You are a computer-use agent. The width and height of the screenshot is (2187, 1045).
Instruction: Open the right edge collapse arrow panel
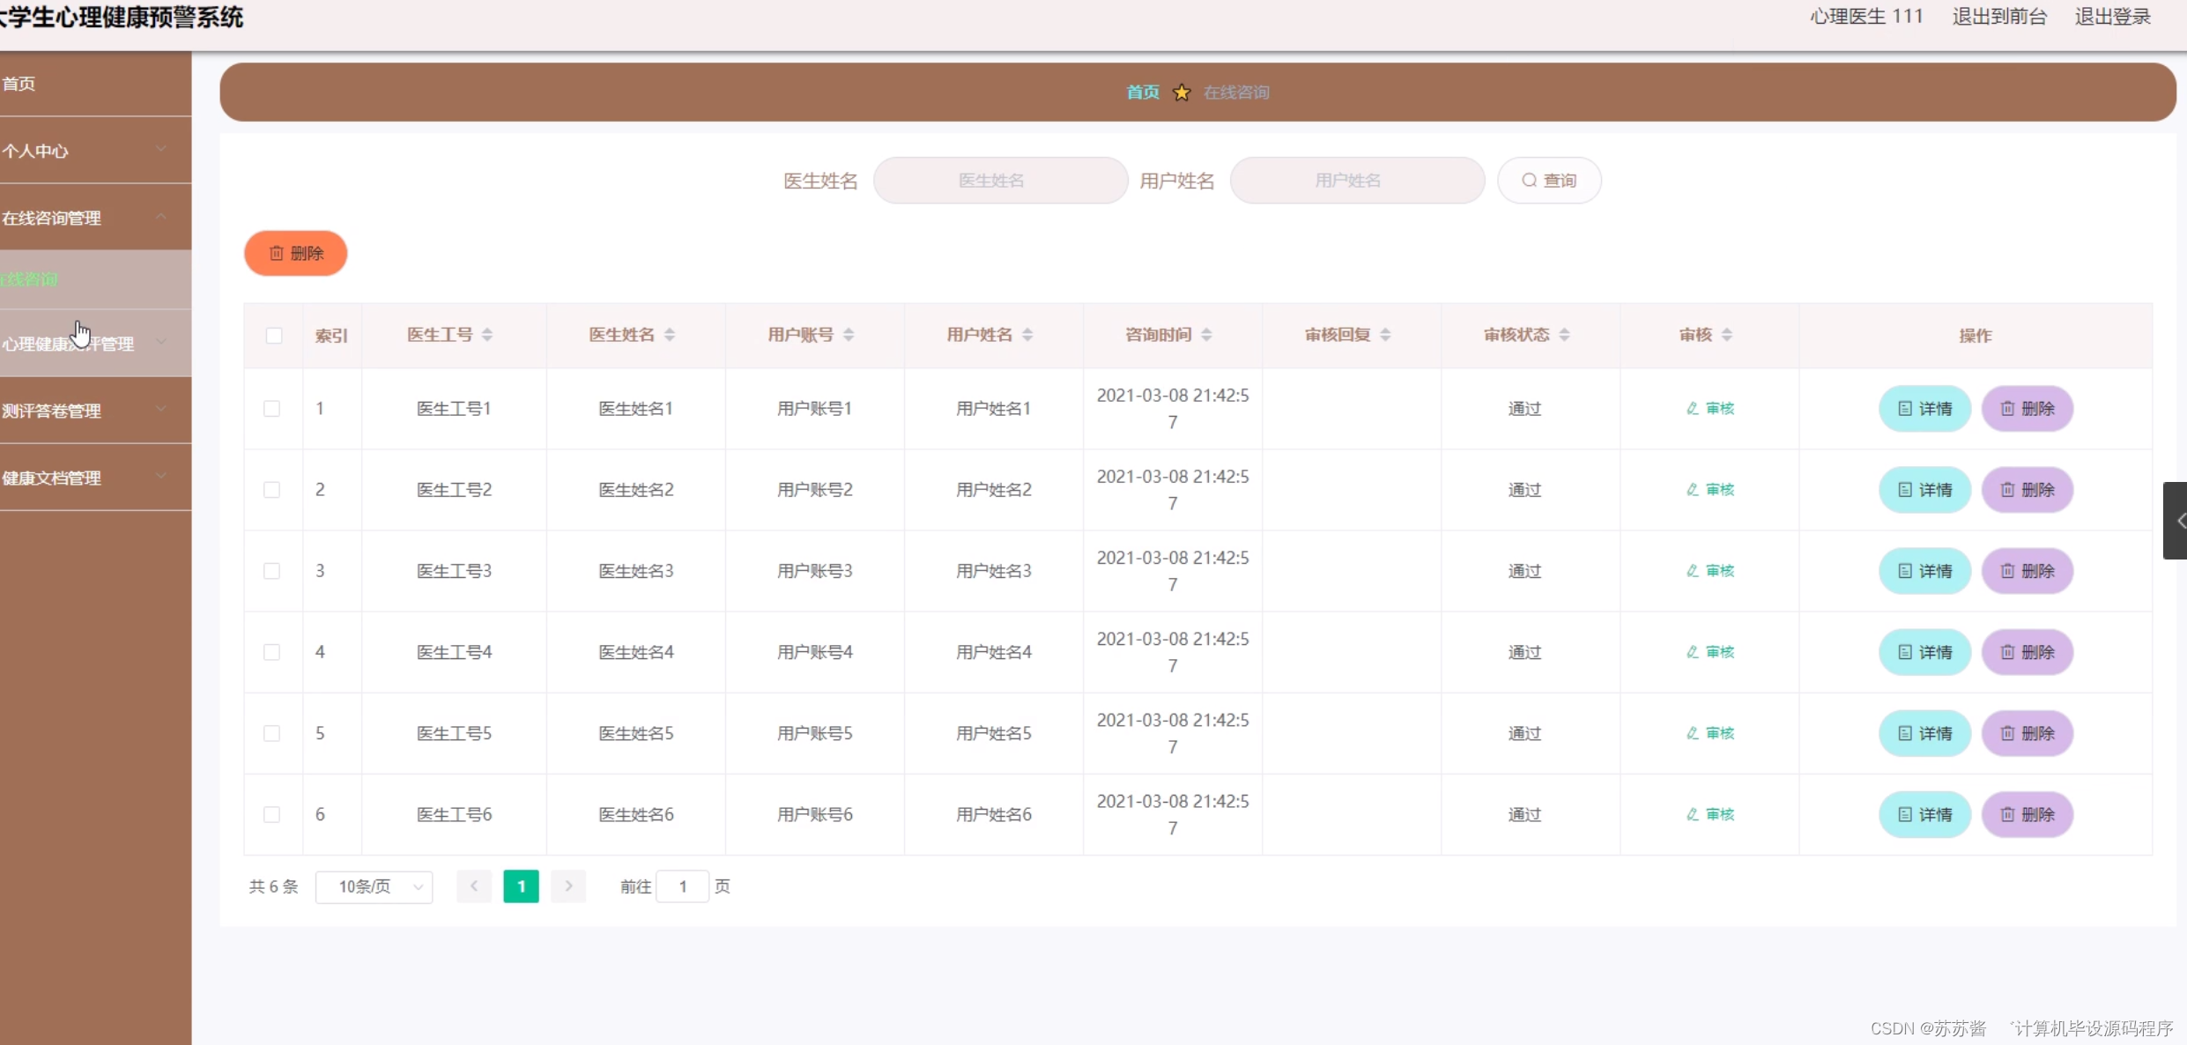2176,521
